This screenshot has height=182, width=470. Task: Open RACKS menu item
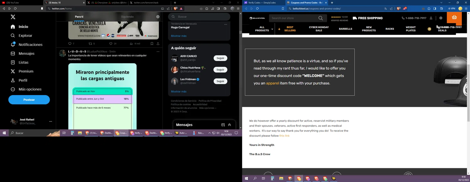390,29
